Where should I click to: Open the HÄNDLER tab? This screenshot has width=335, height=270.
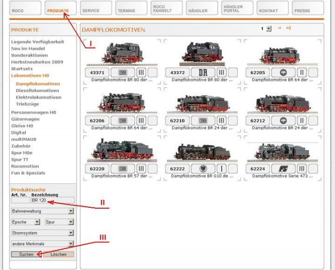click(202, 8)
